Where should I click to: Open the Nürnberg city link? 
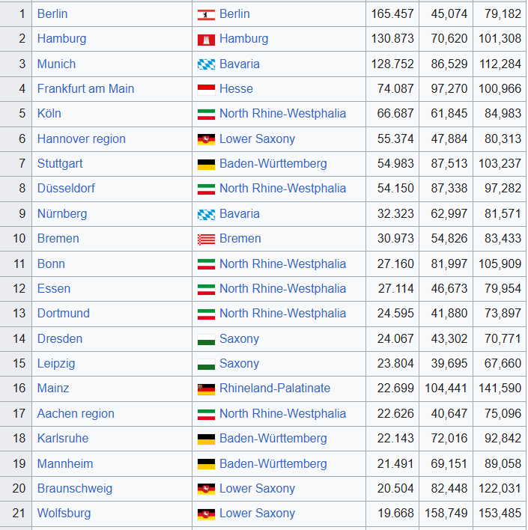click(x=62, y=213)
